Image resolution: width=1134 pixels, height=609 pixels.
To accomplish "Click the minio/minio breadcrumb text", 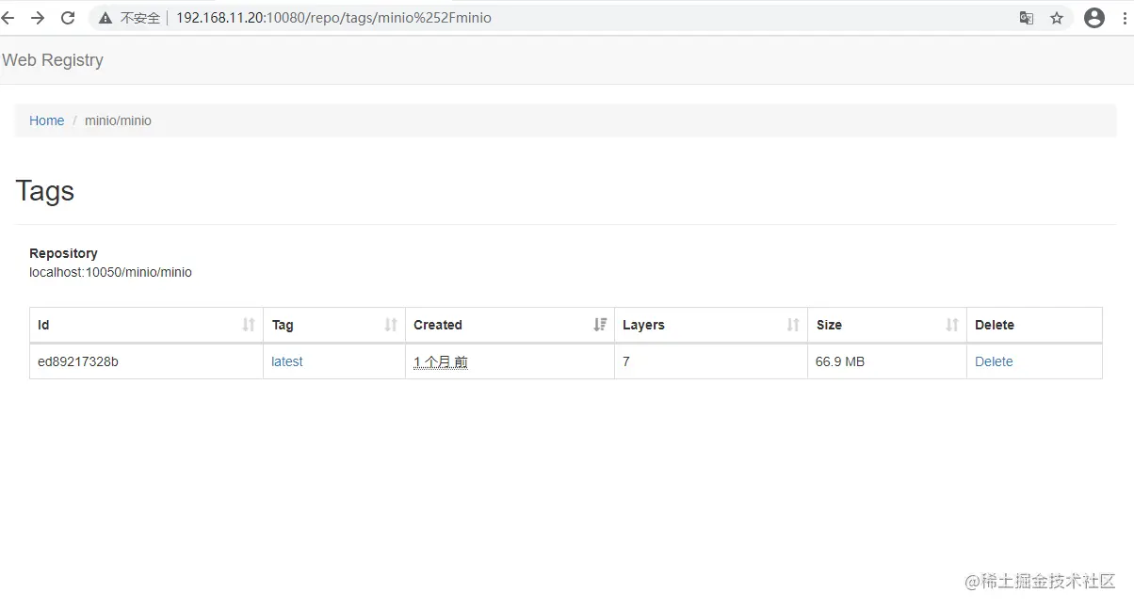I will tap(118, 120).
